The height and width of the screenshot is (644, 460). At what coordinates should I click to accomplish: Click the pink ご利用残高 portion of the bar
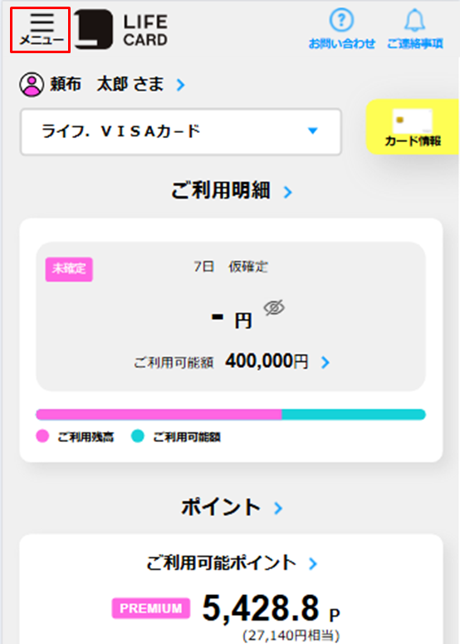tap(159, 415)
